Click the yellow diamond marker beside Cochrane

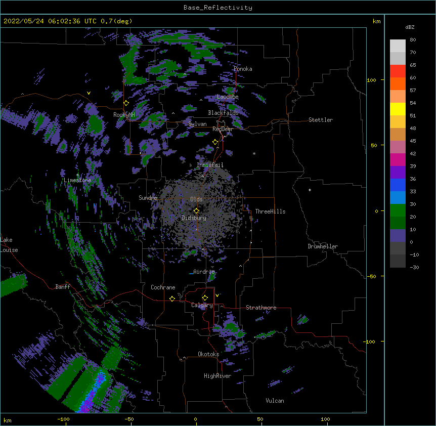point(172,299)
